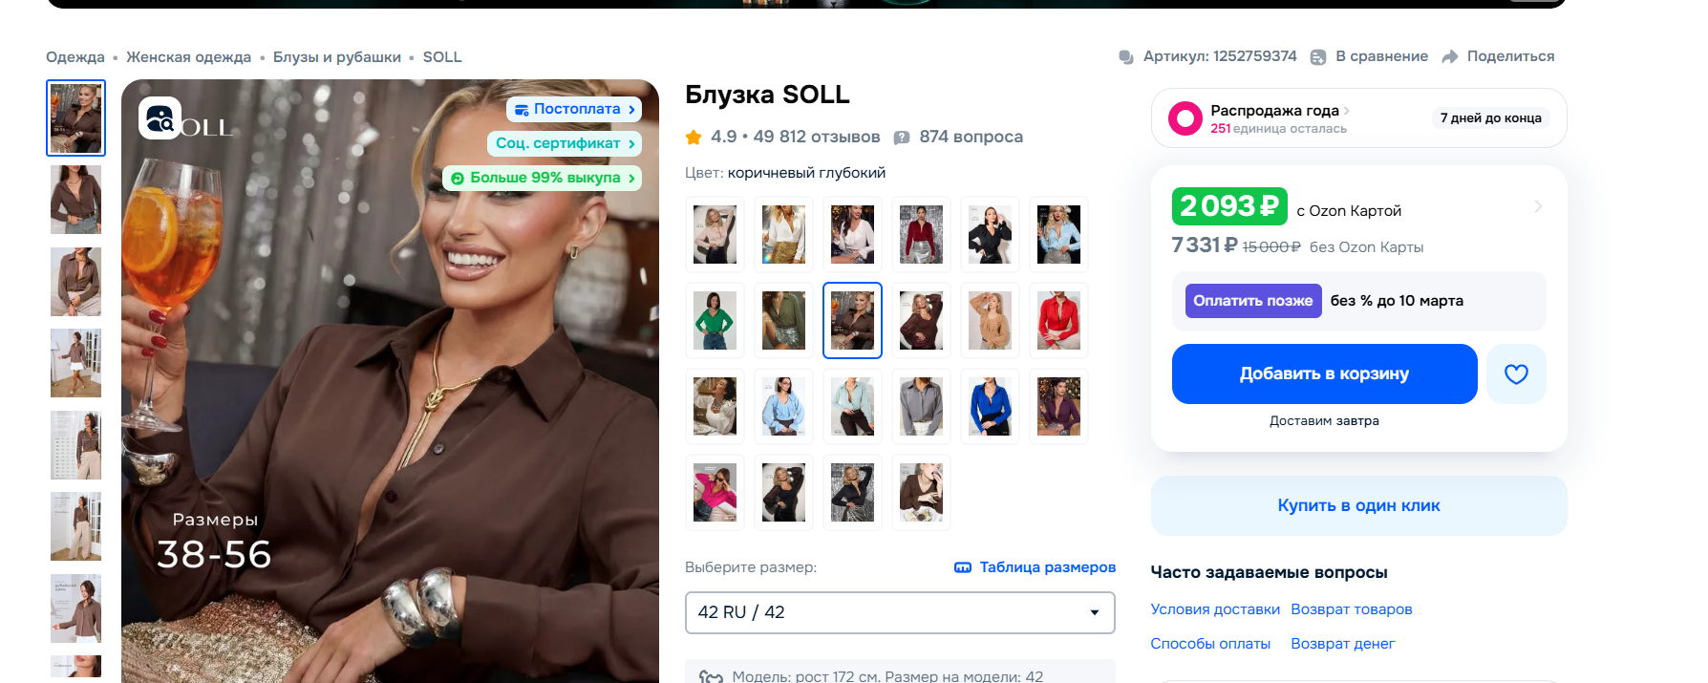Select the highlighted first gallery thumbnail with cocktail
The width and height of the screenshot is (1708, 683).
point(75,118)
